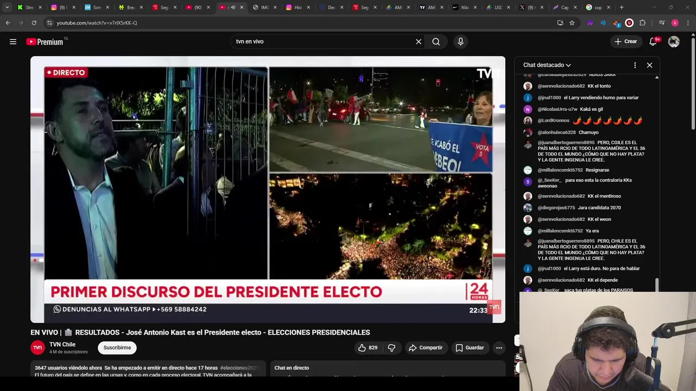Click chat message from @NicolasUrra-u7w

coord(570,109)
